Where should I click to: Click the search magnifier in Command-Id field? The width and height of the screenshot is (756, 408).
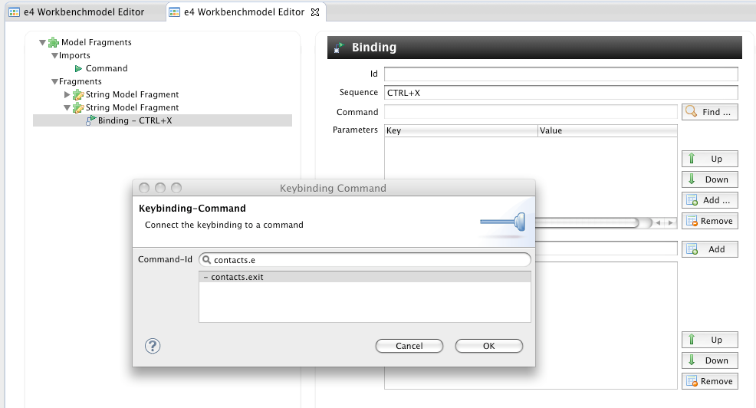(x=207, y=260)
